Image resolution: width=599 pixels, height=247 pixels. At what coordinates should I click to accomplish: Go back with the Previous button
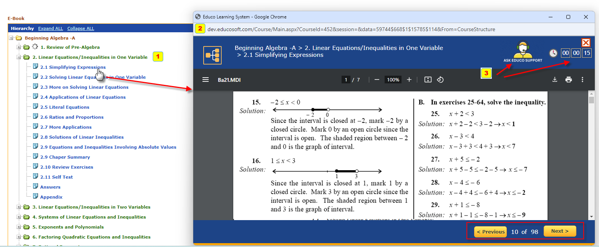pos(490,232)
